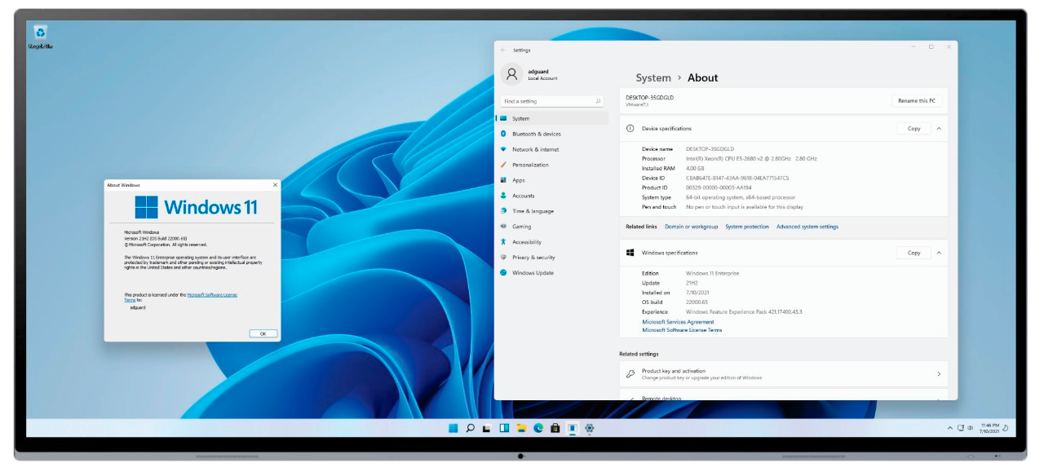Click the volume icon in system tray
This screenshot has height=472, width=1044.
click(x=970, y=428)
